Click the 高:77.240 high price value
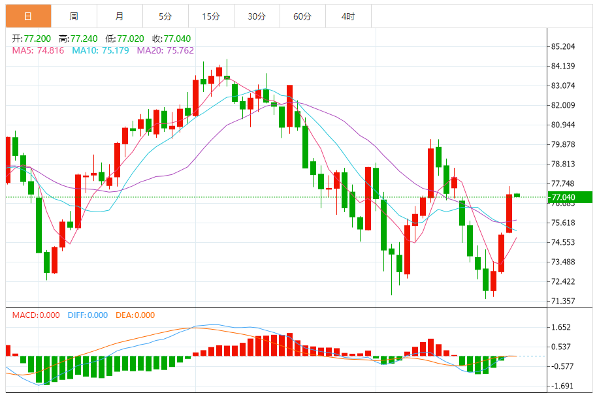Screen dimensions: 597x393 (78, 39)
